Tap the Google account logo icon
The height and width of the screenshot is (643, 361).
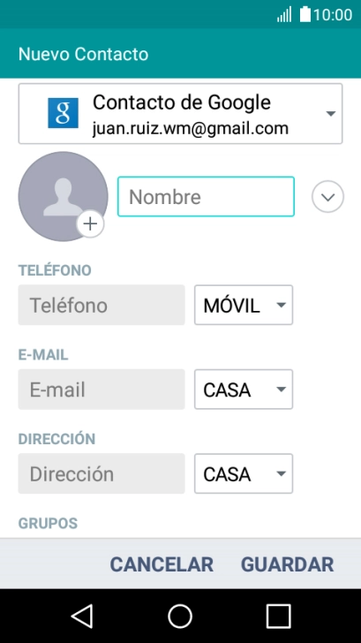pyautogui.click(x=63, y=113)
